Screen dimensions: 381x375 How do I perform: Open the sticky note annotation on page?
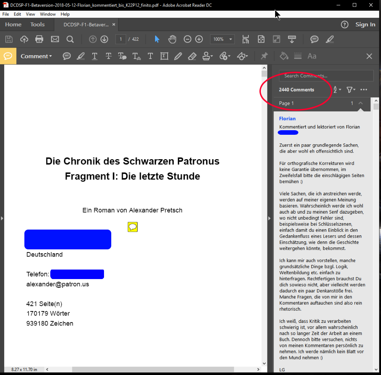[133, 227]
